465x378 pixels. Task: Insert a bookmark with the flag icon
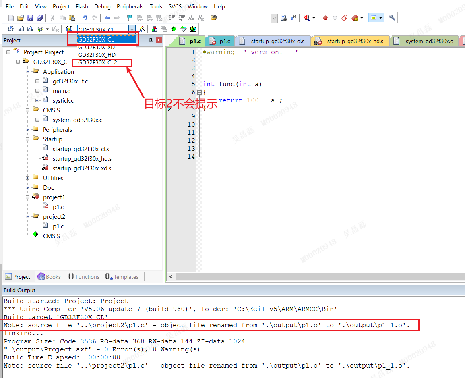[130, 18]
